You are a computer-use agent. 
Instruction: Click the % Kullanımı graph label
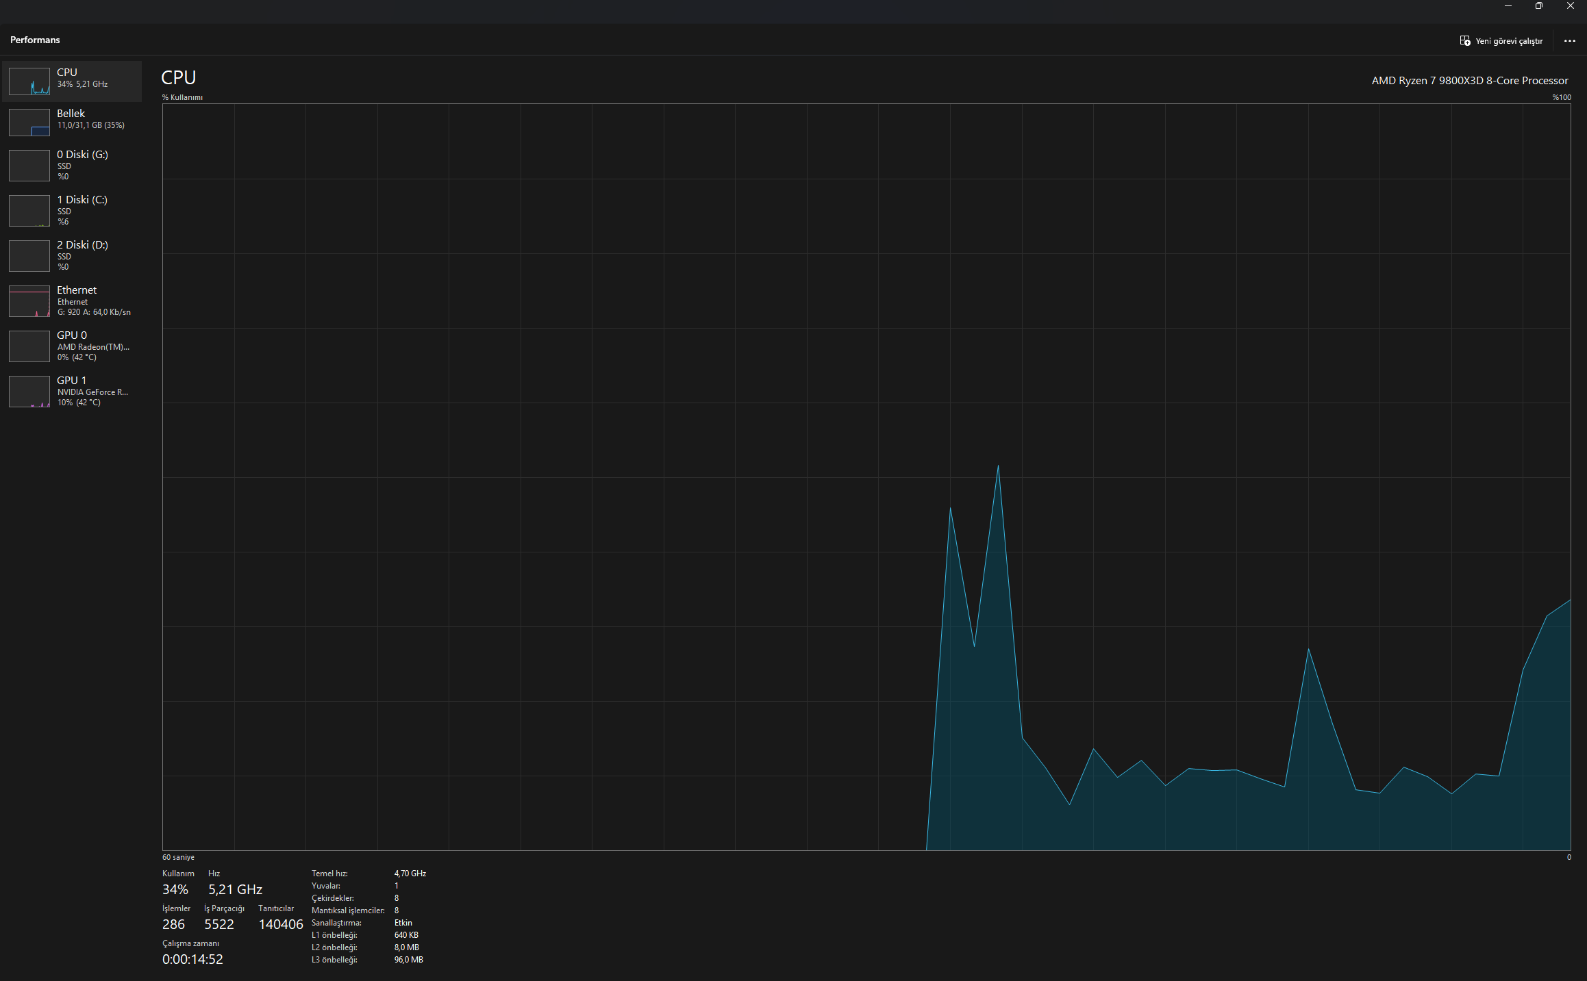(x=182, y=97)
